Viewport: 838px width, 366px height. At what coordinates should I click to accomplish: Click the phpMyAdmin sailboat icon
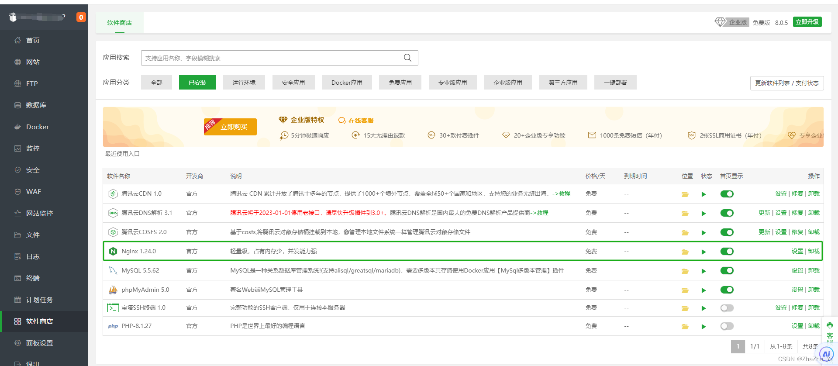click(113, 290)
